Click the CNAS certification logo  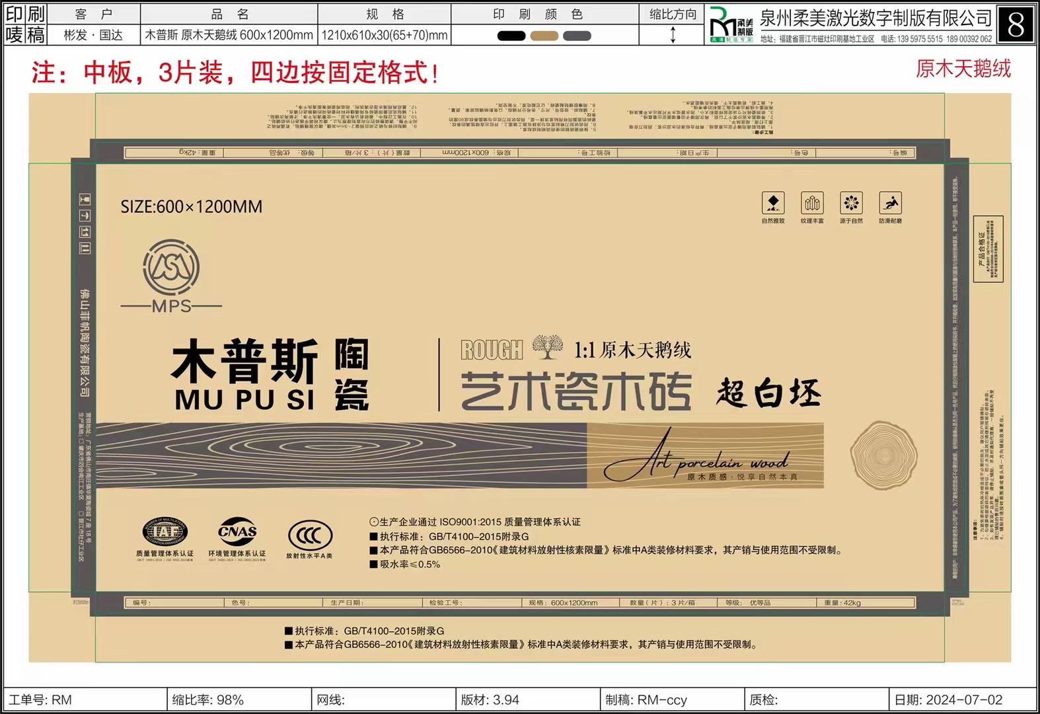click(237, 532)
